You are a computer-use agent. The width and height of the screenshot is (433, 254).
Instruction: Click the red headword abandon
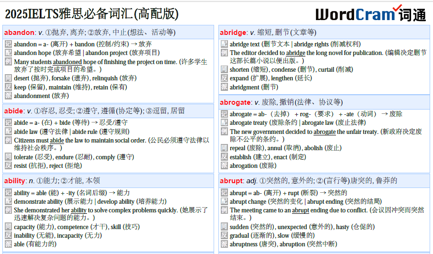click(x=19, y=33)
